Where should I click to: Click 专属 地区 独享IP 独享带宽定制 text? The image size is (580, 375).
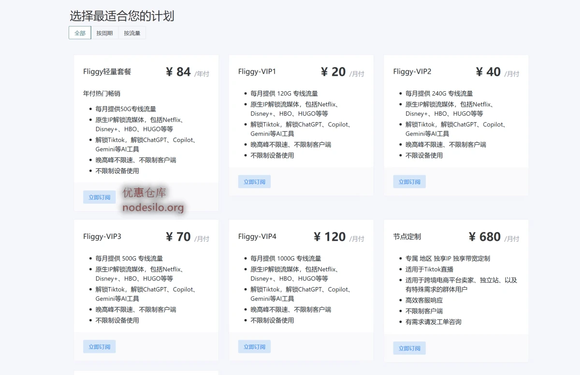coord(448,259)
